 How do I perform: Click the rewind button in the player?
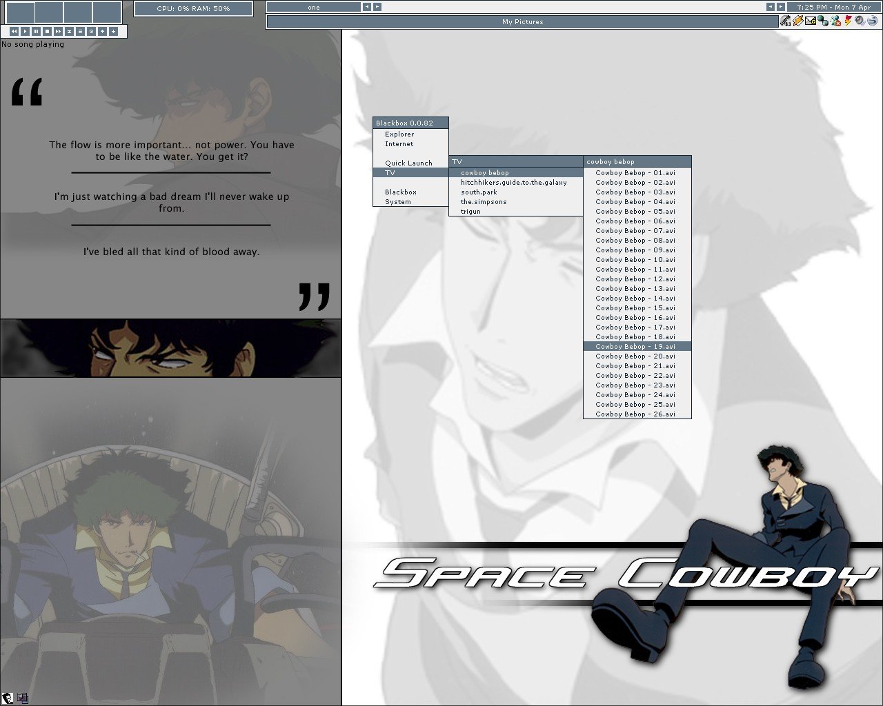tap(14, 31)
